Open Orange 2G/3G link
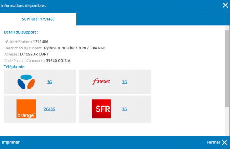Viewport: 230px width, 149px height. coord(49,109)
